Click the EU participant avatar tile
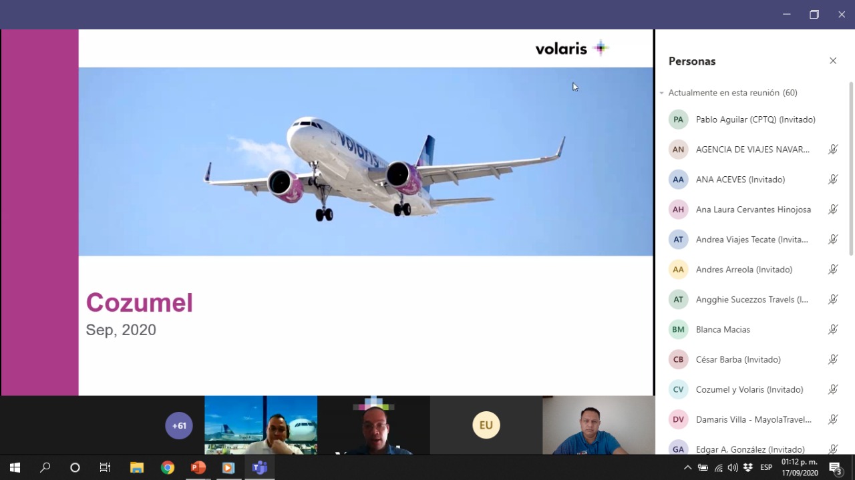The image size is (855, 480). point(486,425)
